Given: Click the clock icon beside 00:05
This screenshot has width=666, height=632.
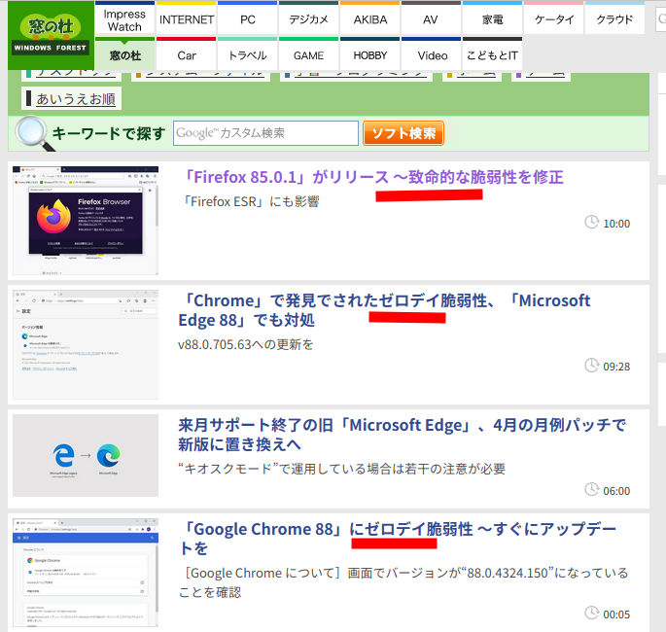Looking at the screenshot, I should 591,613.
